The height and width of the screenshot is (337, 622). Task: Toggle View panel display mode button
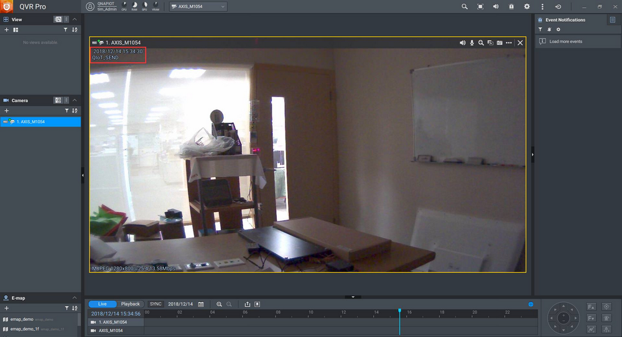pyautogui.click(x=58, y=19)
